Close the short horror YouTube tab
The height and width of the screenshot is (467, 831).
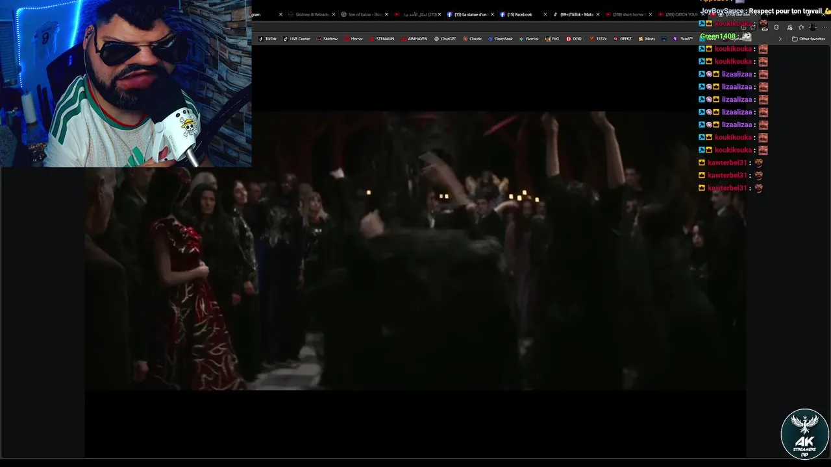pos(651,14)
